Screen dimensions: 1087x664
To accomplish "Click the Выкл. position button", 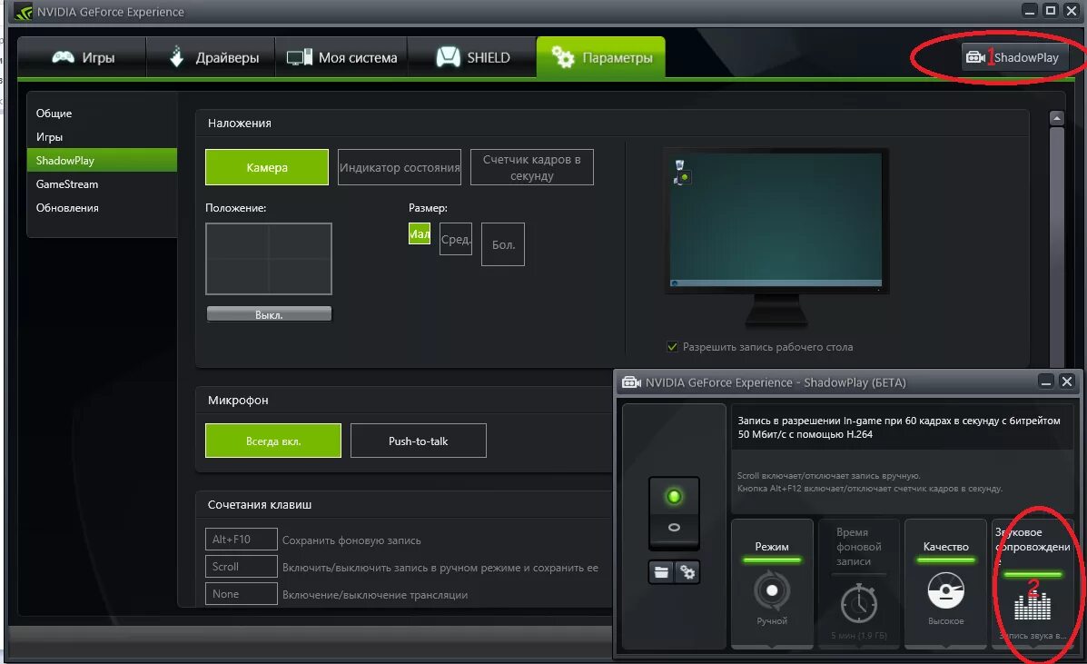I will point(269,314).
